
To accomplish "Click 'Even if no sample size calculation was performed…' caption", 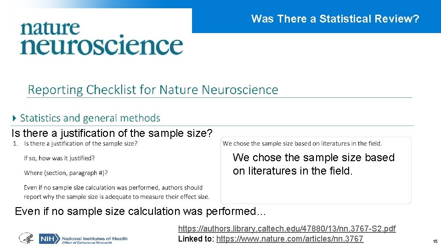I will click(x=140, y=211).
